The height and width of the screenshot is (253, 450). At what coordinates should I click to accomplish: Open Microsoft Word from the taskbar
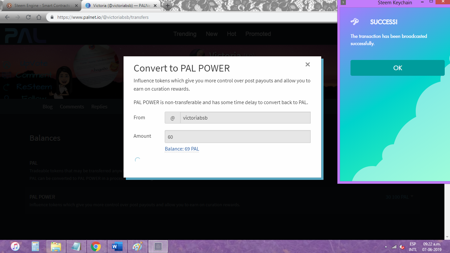[x=117, y=246]
